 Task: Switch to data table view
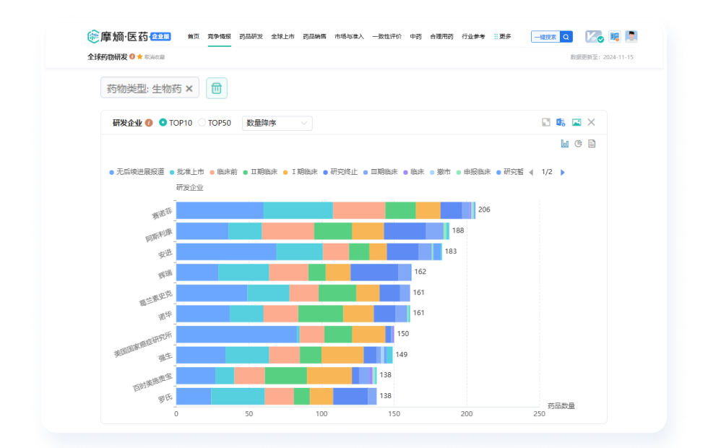point(592,144)
